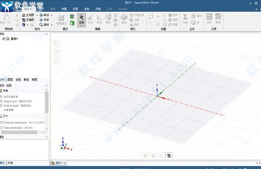This screenshot has height=169, width=261.
Task: Switch to the KeyShot ribbon tab
Action: (123, 9)
